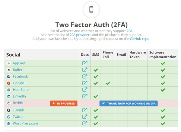Click the mobile phone icon at top

(91, 10)
